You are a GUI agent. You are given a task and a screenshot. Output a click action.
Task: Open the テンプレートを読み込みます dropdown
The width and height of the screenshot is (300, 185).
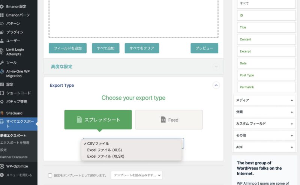pyautogui.click(x=136, y=175)
